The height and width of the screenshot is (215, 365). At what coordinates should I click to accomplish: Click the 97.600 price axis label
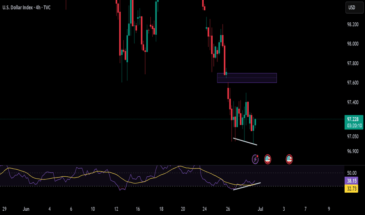point(352,82)
